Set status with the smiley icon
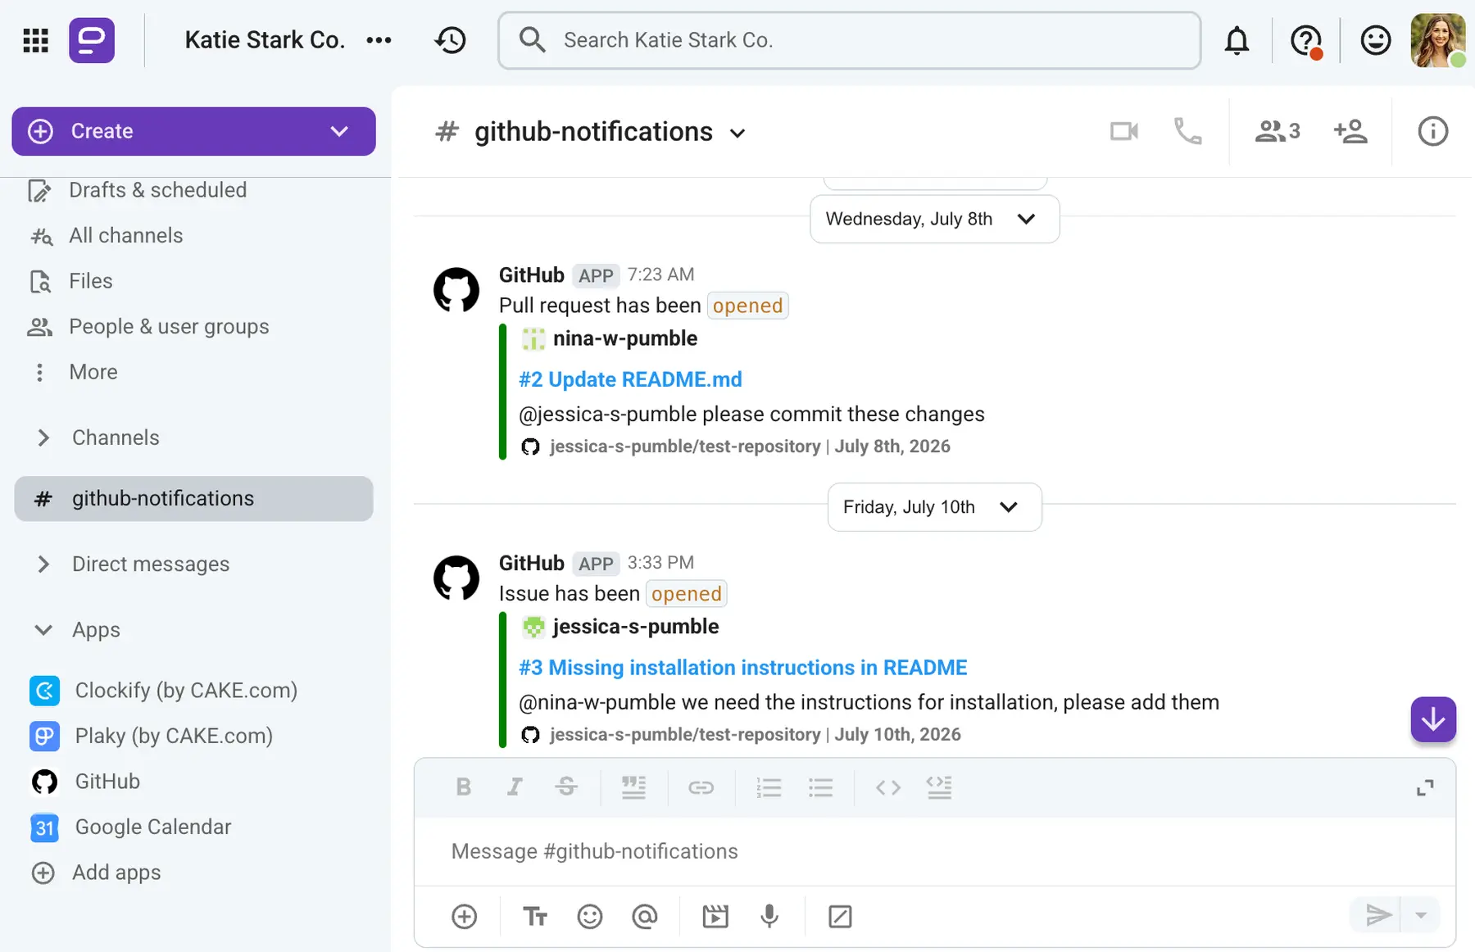The height and width of the screenshot is (952, 1475). pos(1376,40)
